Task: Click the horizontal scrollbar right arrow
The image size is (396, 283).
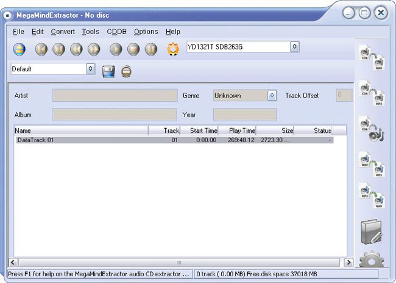Action: pos(349,262)
